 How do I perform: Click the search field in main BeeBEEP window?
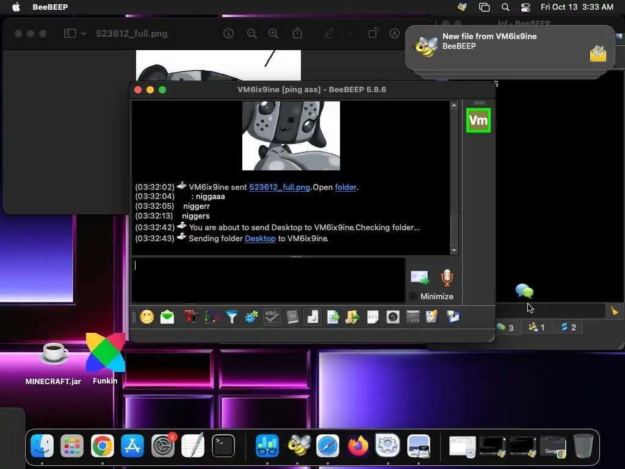pyautogui.click(x=551, y=311)
